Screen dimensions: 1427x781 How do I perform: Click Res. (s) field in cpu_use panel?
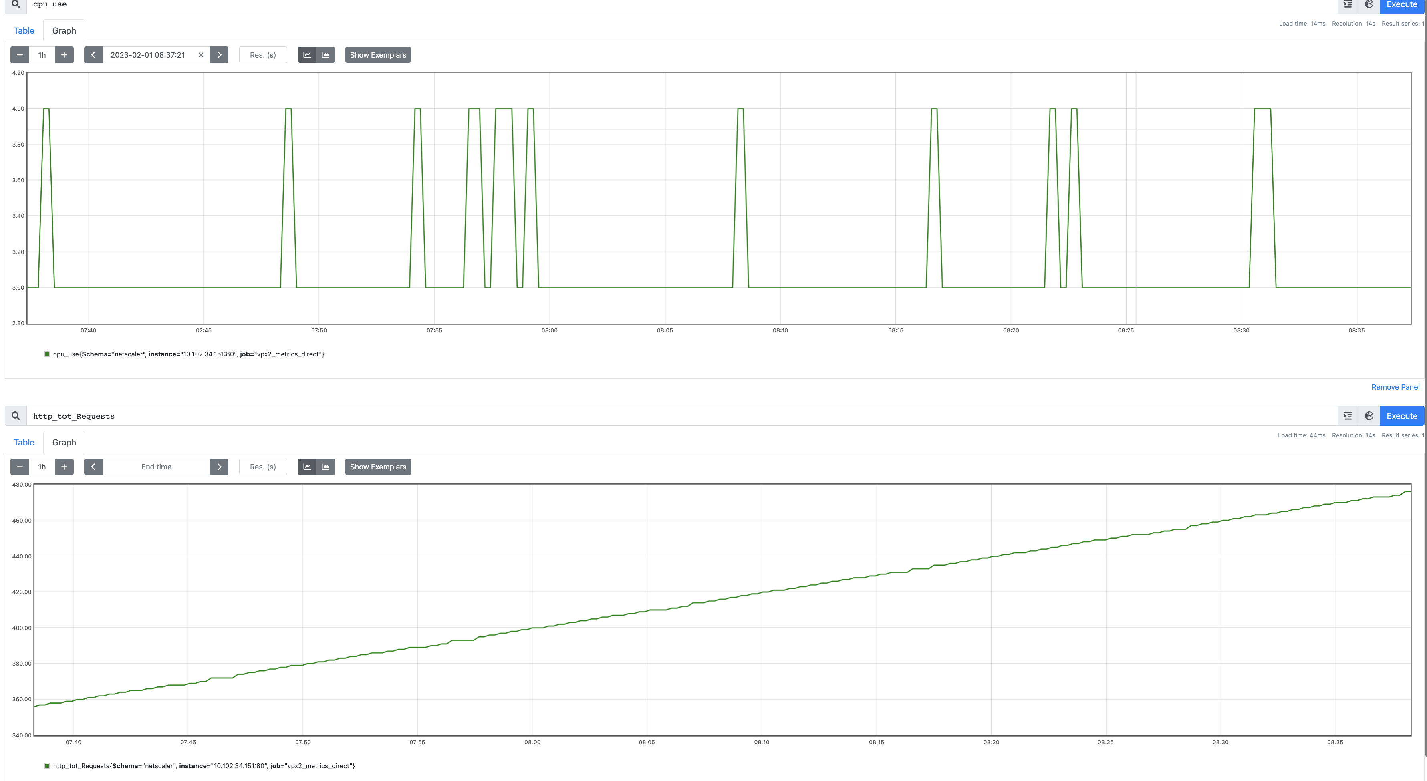coord(263,55)
